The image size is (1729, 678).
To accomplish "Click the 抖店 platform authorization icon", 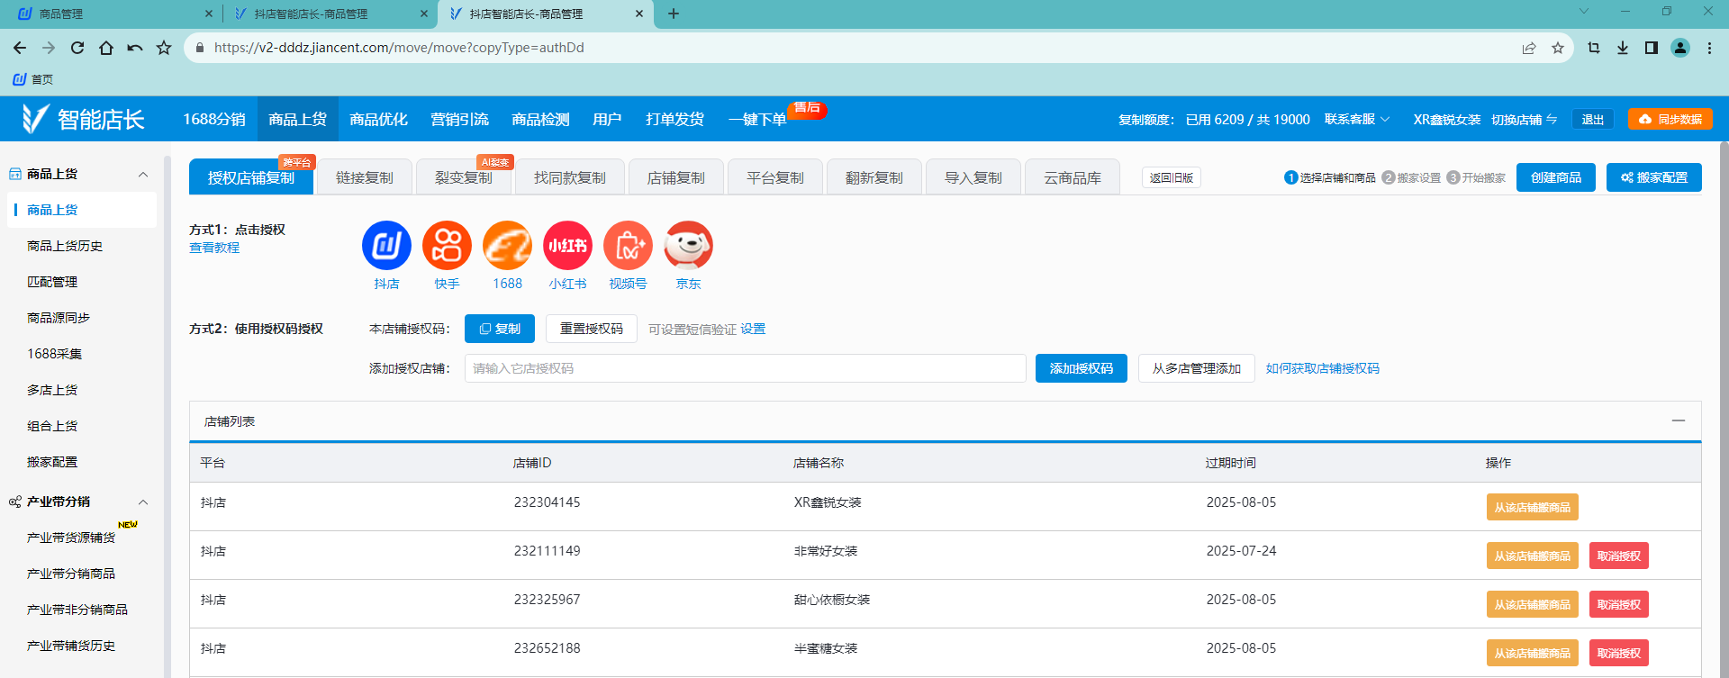I will coord(386,246).
